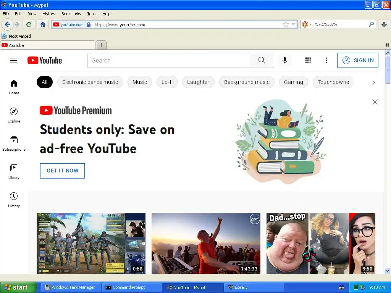
Task: Click the browser Forward arrow
Action: tap(17, 24)
